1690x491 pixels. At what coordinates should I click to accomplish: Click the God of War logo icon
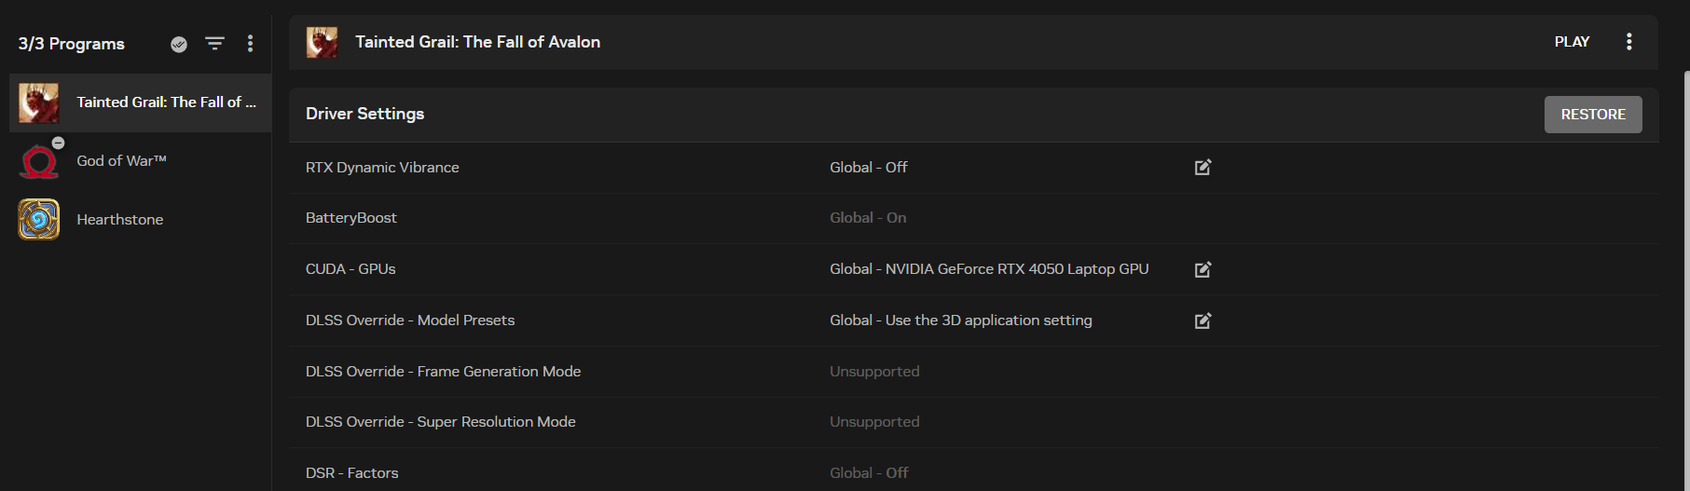pos(38,162)
